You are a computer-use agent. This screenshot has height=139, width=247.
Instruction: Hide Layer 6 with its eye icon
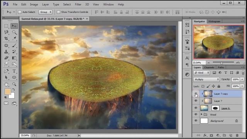(196, 108)
